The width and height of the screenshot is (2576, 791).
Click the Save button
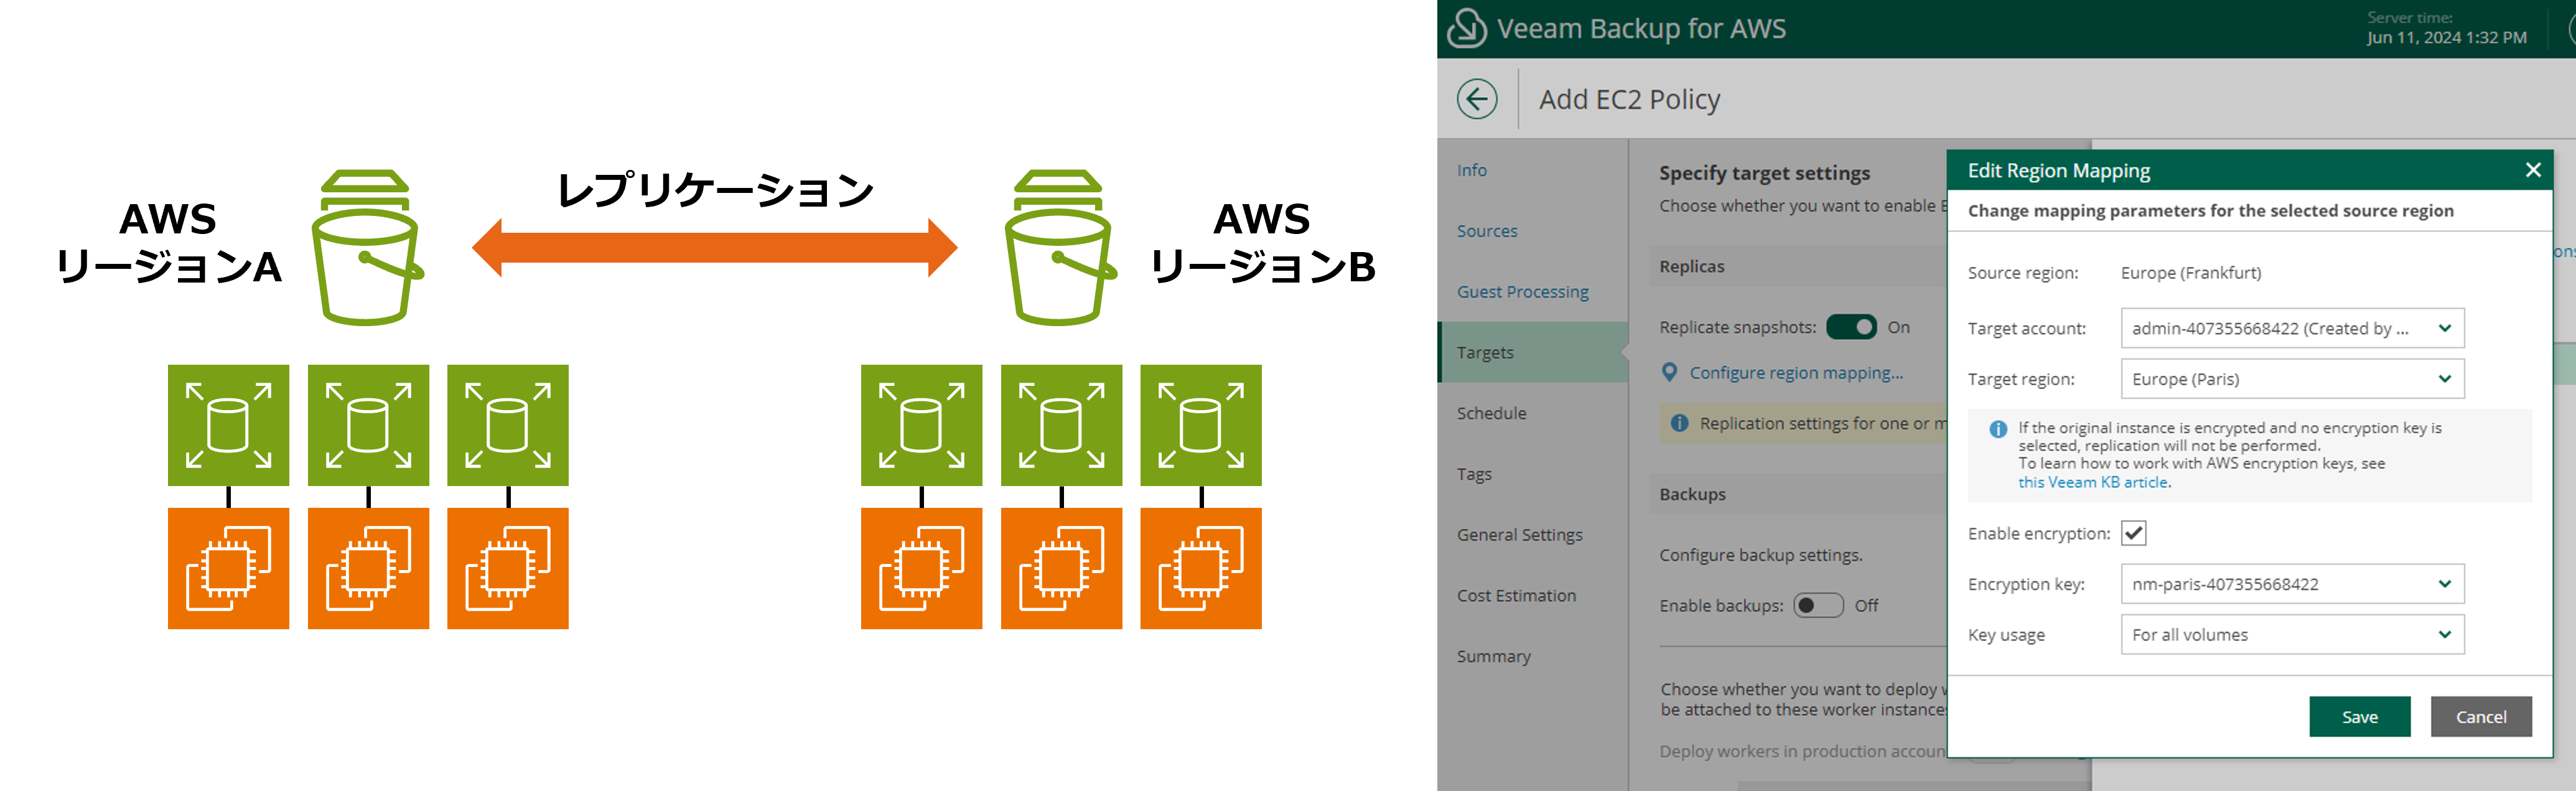(2360, 717)
